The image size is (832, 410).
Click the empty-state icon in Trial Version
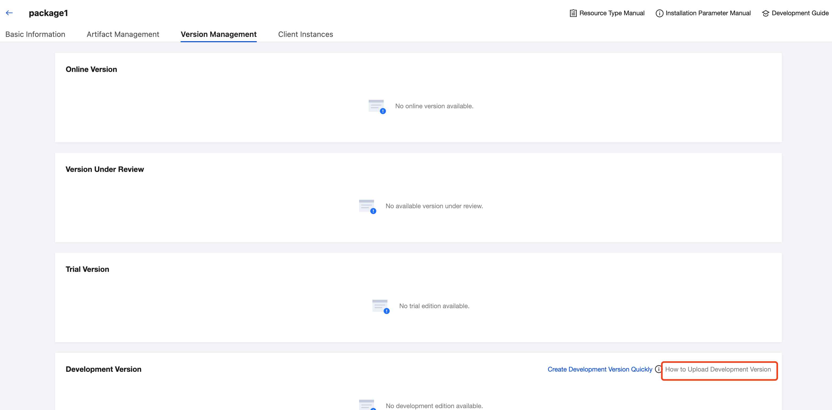tap(380, 306)
